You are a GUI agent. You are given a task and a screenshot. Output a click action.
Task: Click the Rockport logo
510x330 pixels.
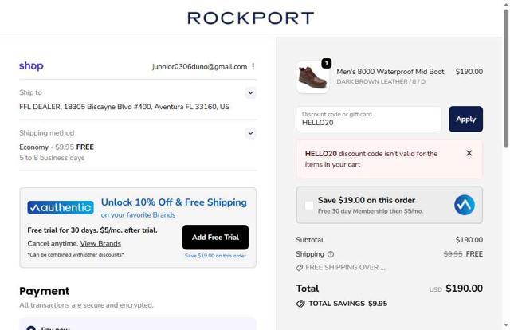pos(250,18)
